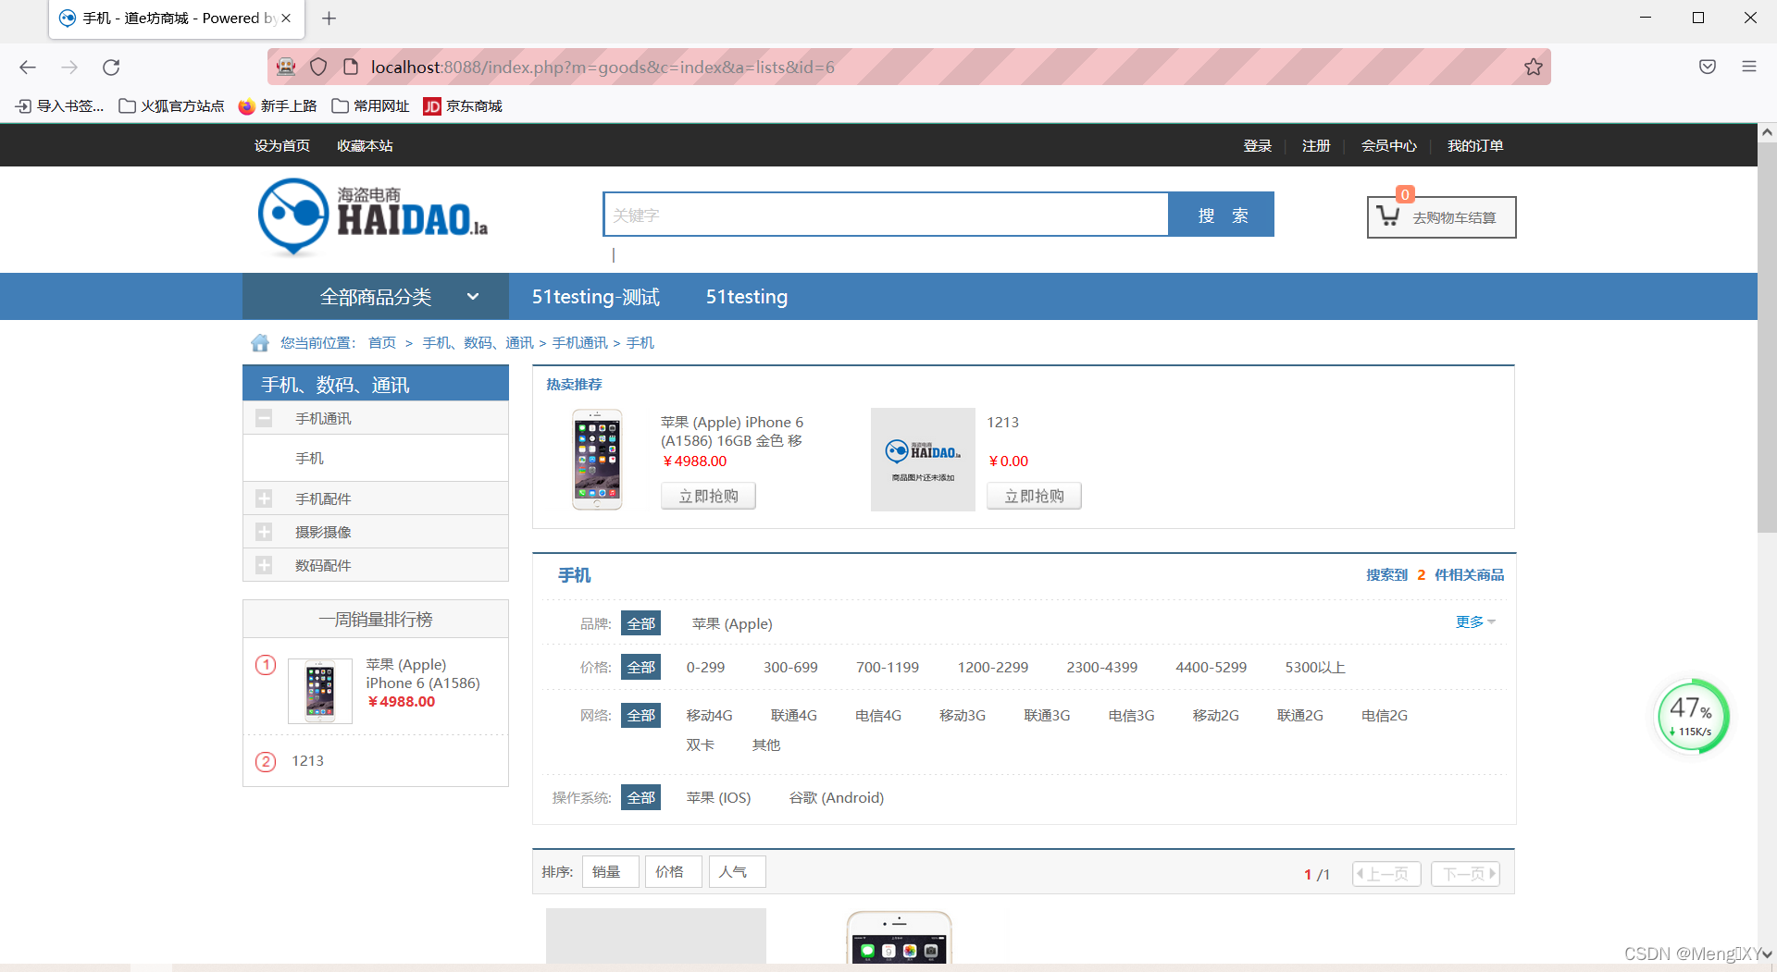Select the 苹果 (IOS) operating system filter
This screenshot has height=972, width=1777.
(x=718, y=797)
